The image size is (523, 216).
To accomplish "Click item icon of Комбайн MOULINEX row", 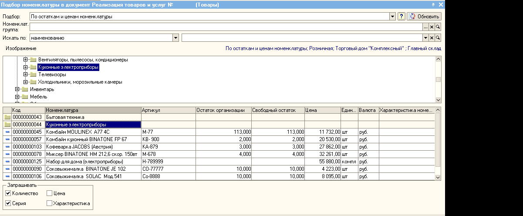I will click(x=7, y=132).
